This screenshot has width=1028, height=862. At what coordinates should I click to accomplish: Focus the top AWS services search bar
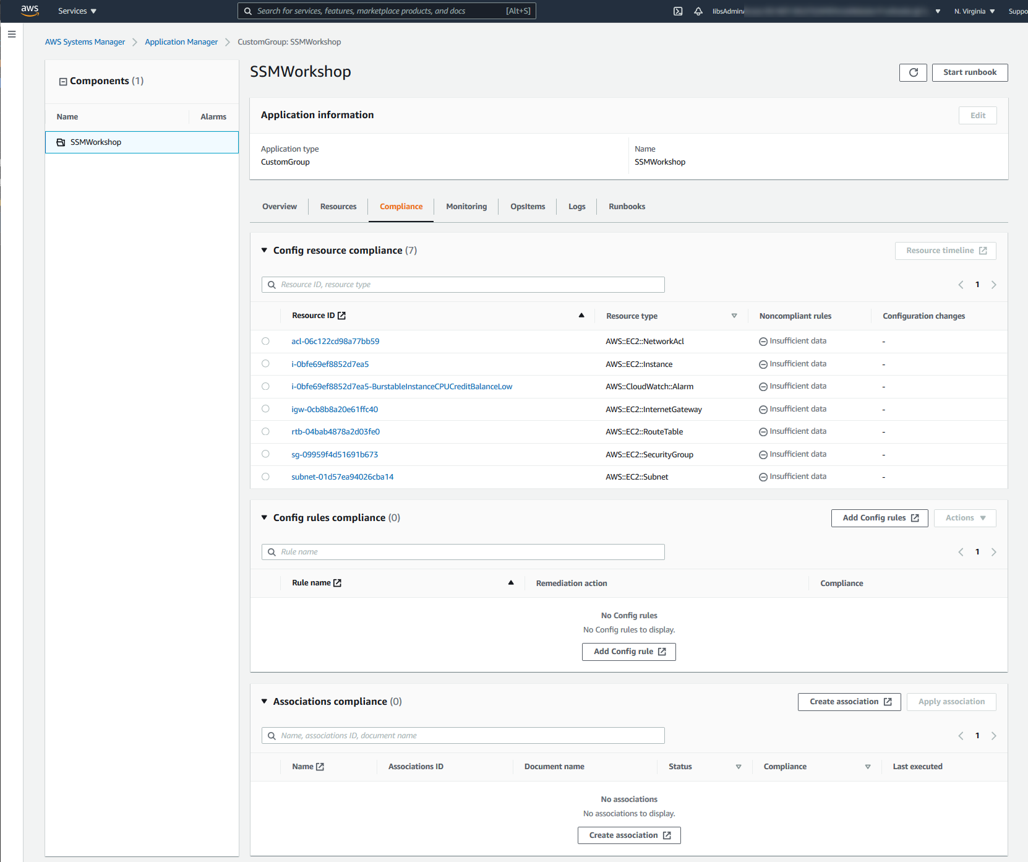tap(387, 11)
